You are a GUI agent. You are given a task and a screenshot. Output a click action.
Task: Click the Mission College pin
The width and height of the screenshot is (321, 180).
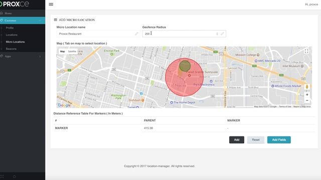258,55
